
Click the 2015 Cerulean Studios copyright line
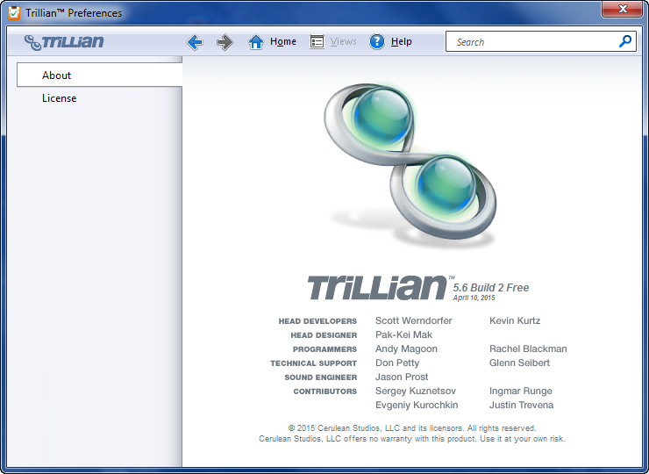(x=412, y=428)
